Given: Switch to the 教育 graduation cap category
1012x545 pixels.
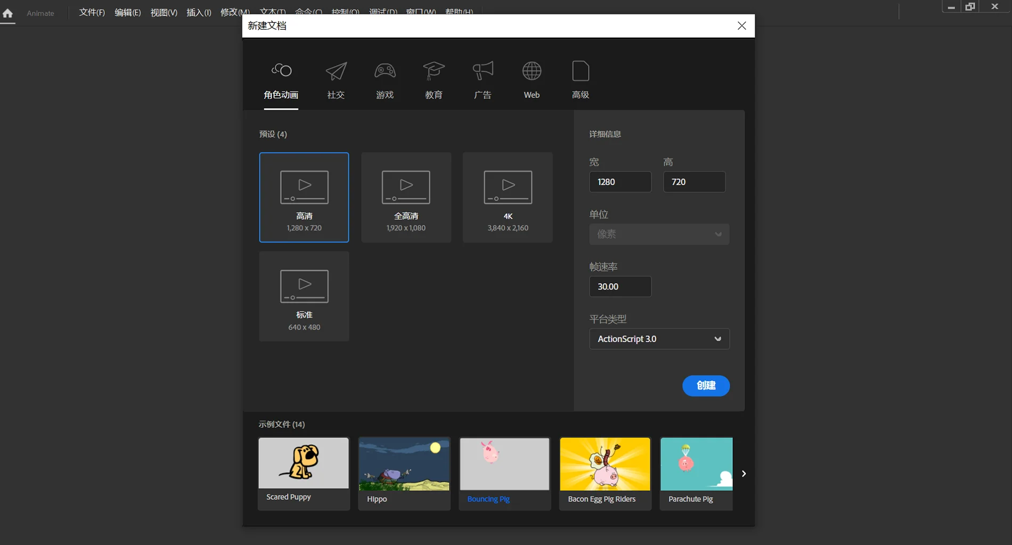Looking at the screenshot, I should [434, 71].
